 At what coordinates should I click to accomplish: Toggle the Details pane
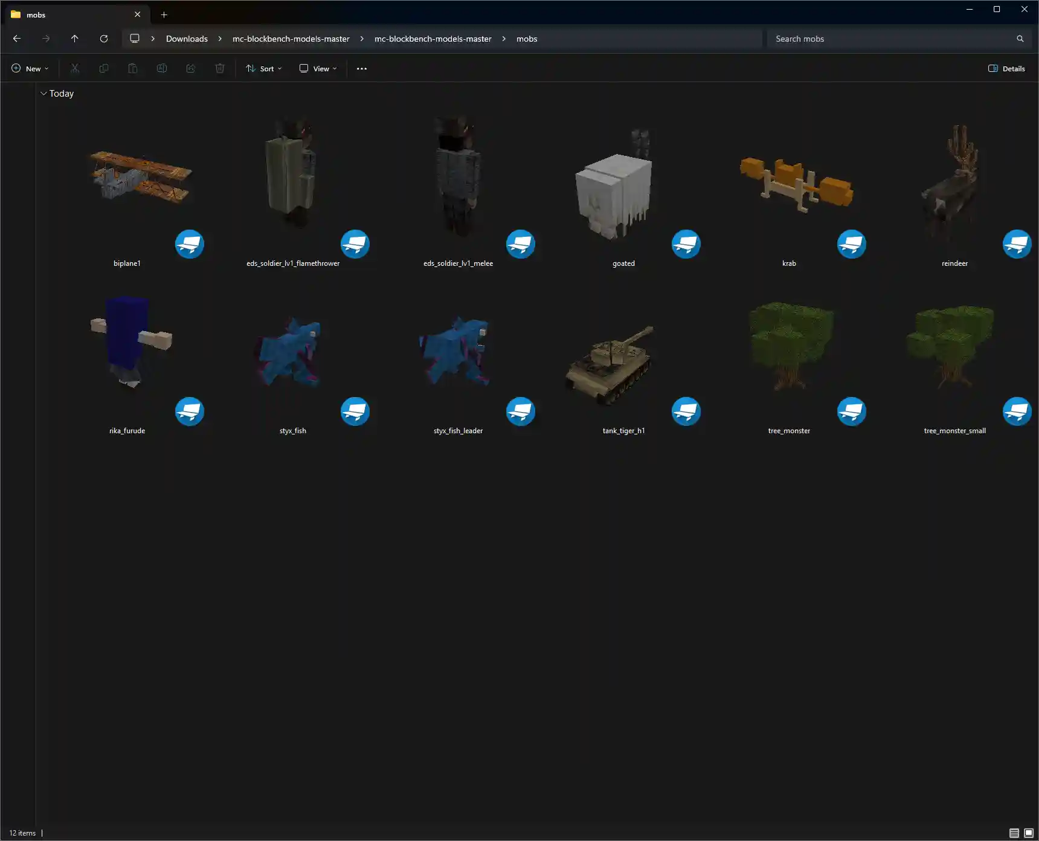pos(1006,68)
